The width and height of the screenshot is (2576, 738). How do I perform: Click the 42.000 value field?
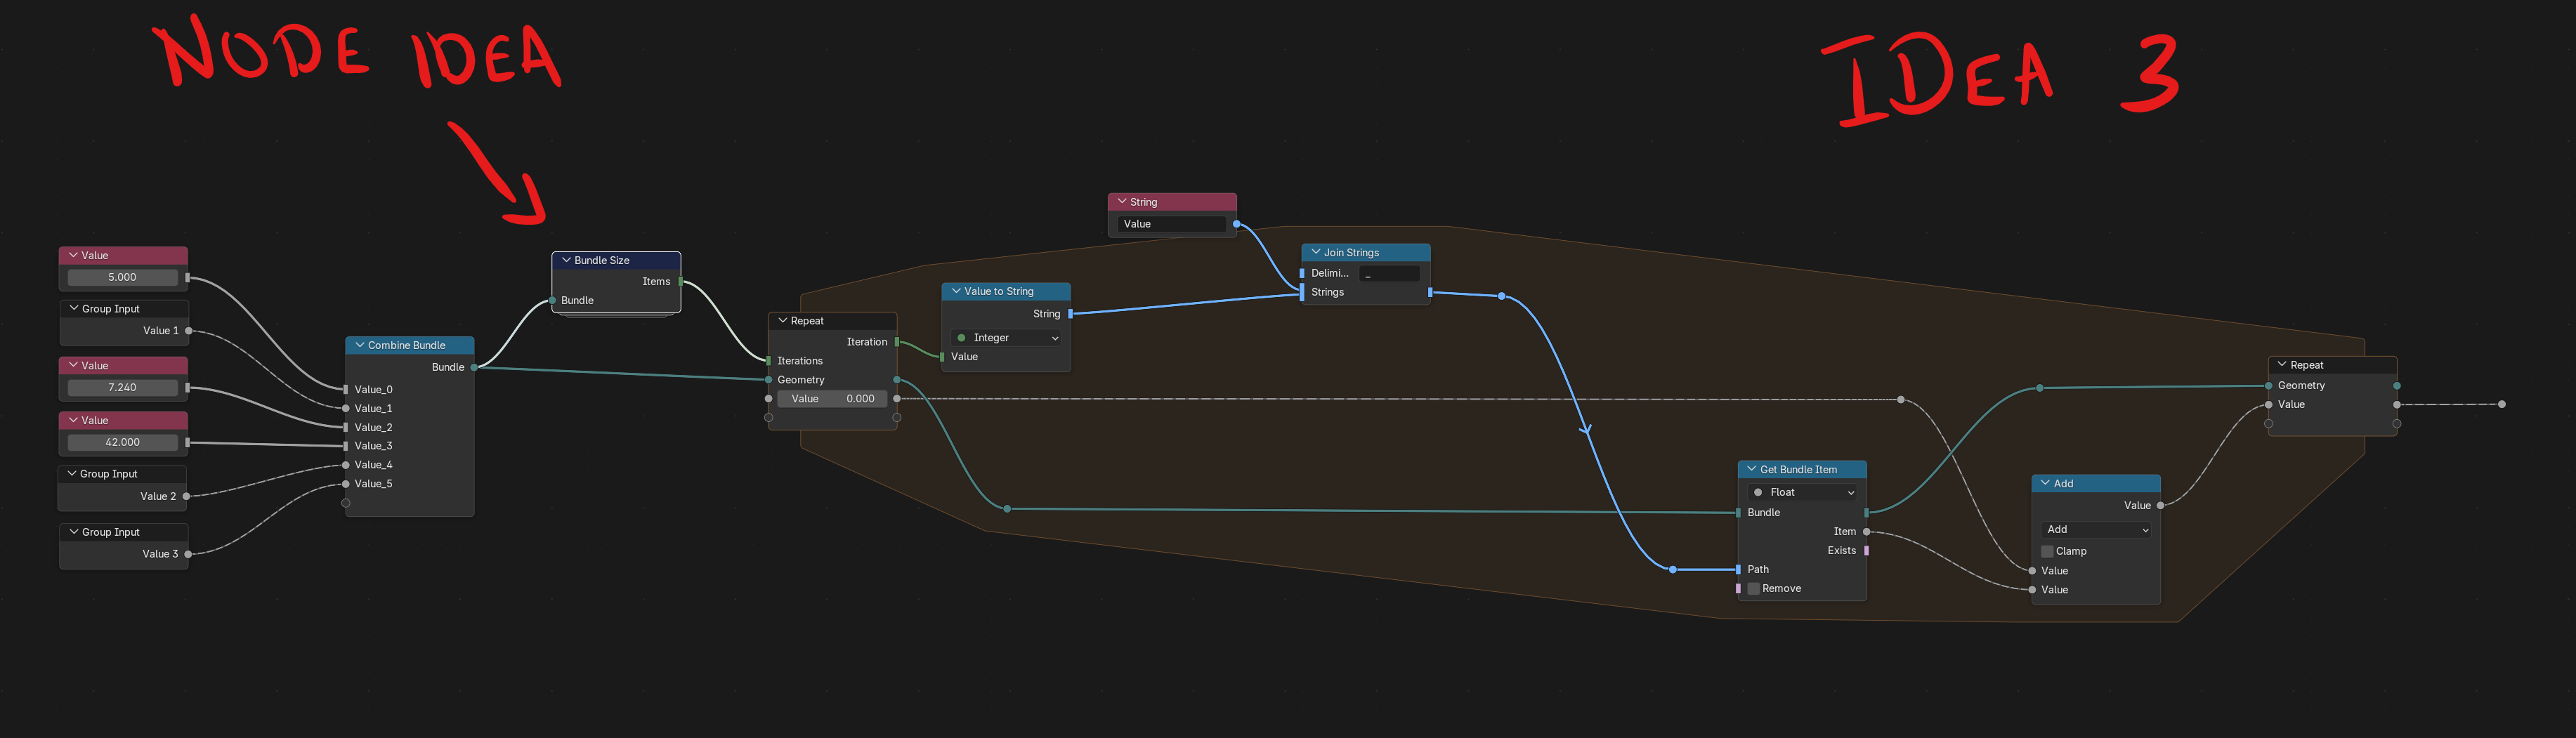(123, 442)
